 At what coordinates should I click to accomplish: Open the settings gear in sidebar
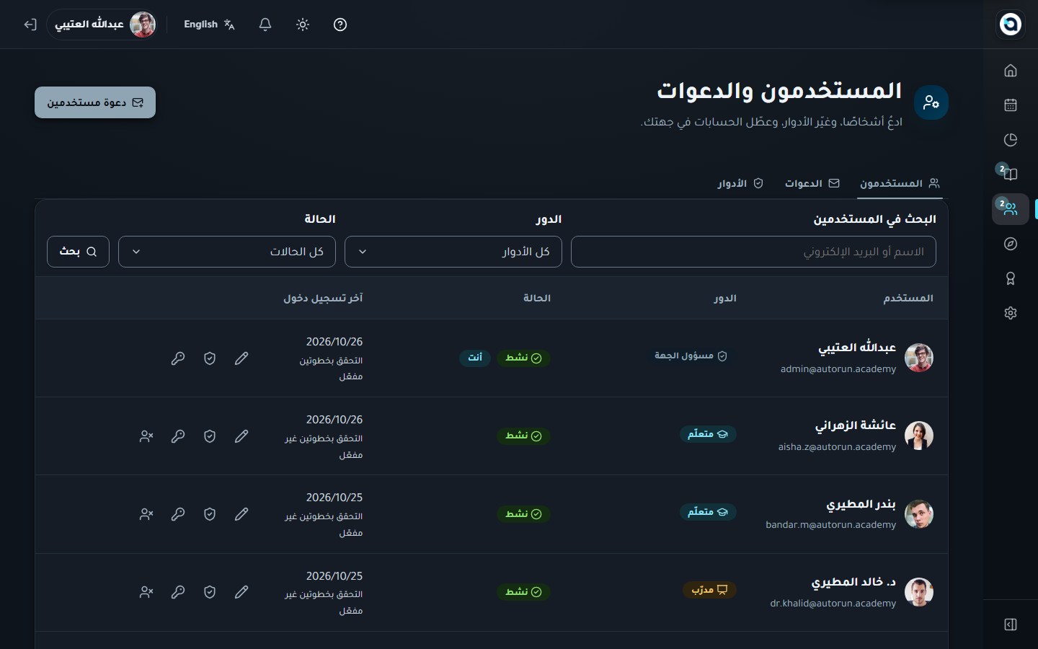tap(1011, 313)
